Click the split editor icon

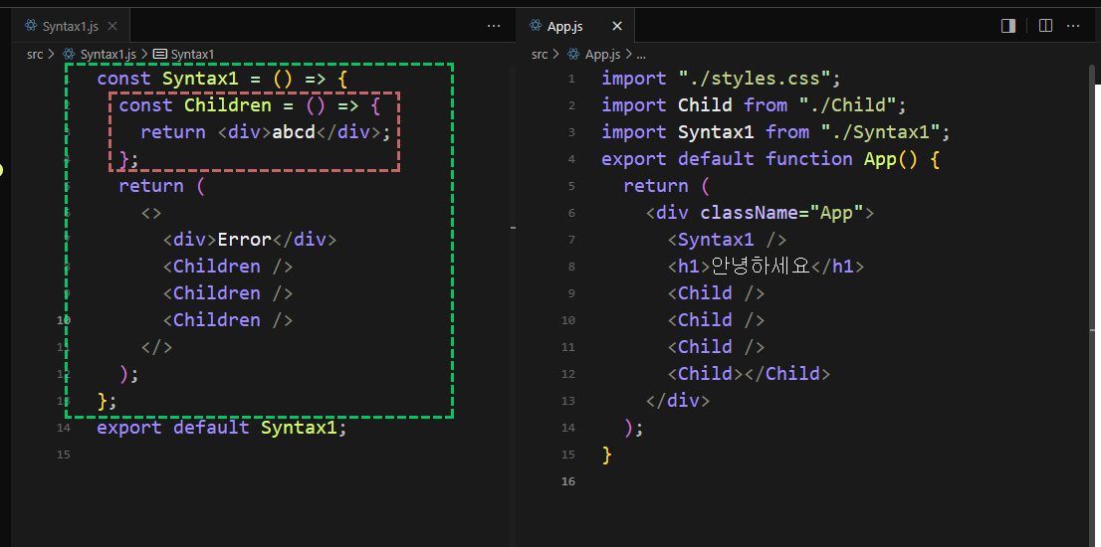click(x=1045, y=26)
